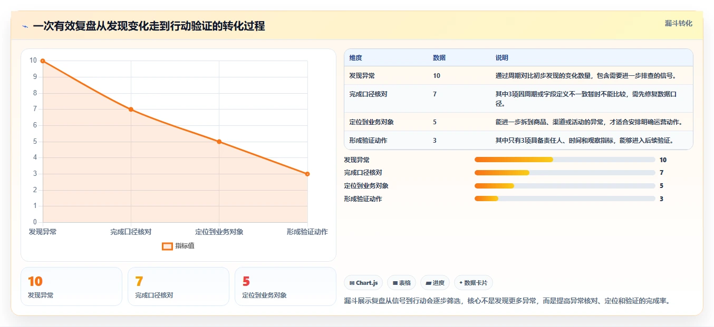Click the progress list label 形成验证动作

(x=363, y=199)
